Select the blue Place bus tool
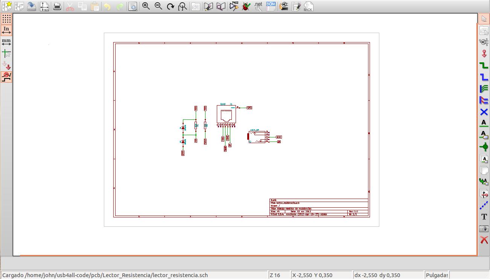The image size is (490, 279). click(484, 77)
